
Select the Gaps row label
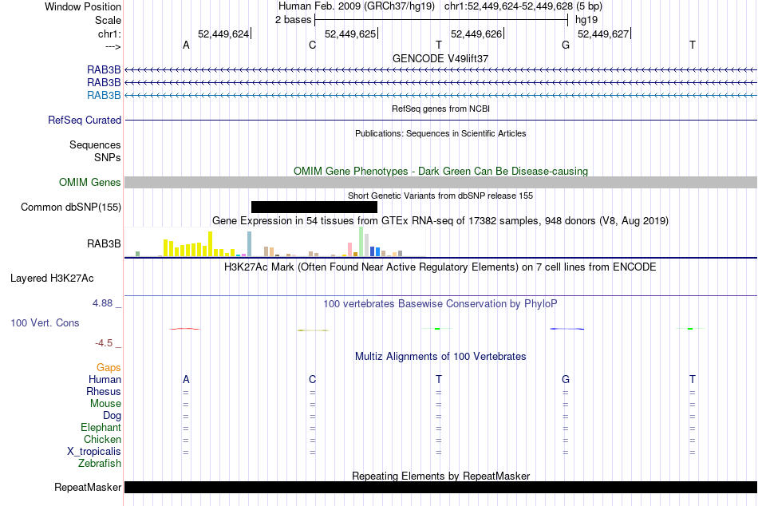pos(109,368)
